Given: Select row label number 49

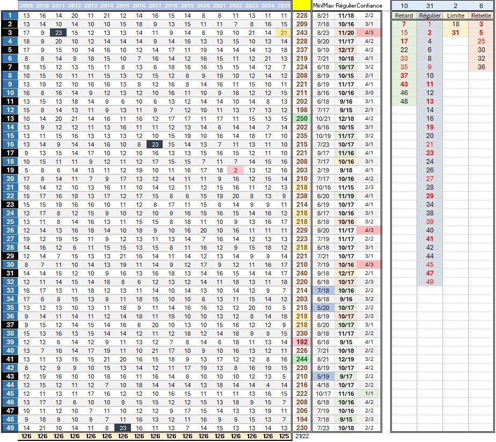Looking at the screenshot, I should pyautogui.click(x=9, y=427).
